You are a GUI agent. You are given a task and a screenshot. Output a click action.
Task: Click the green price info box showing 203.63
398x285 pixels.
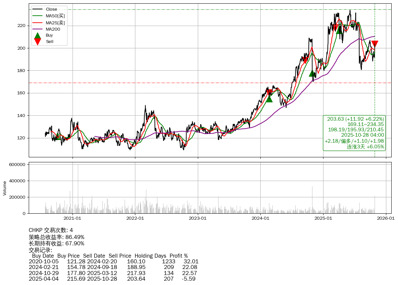click(x=354, y=133)
